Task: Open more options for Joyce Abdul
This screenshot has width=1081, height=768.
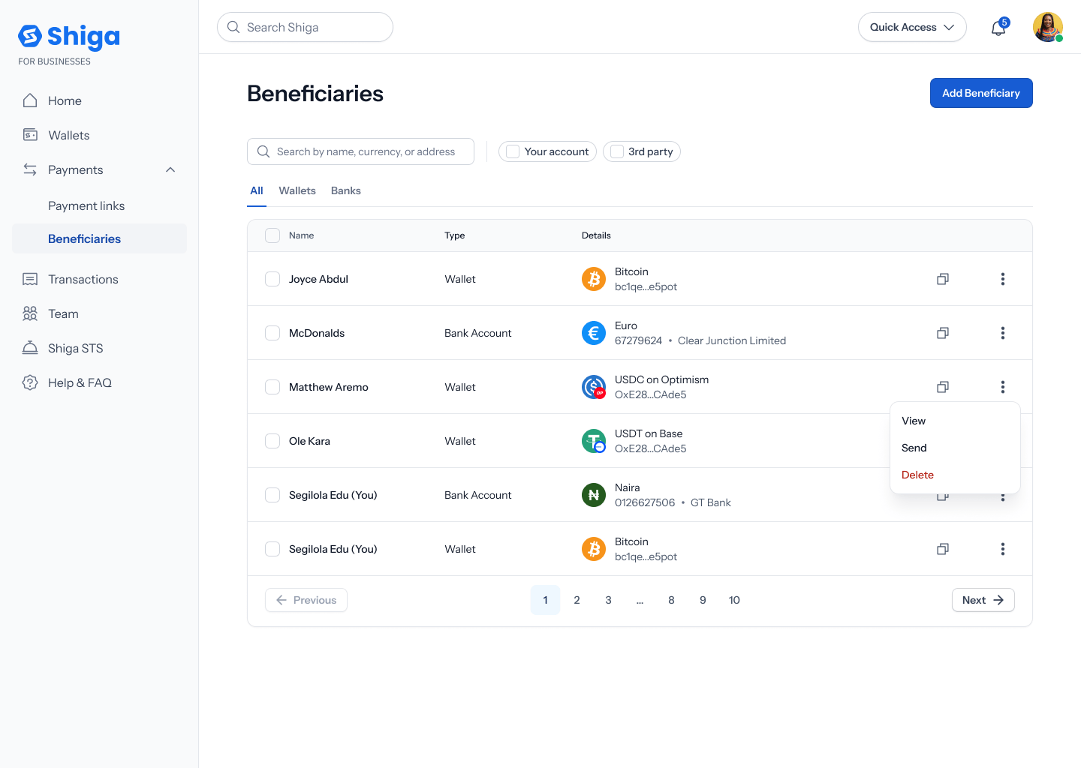Action: click(1003, 279)
